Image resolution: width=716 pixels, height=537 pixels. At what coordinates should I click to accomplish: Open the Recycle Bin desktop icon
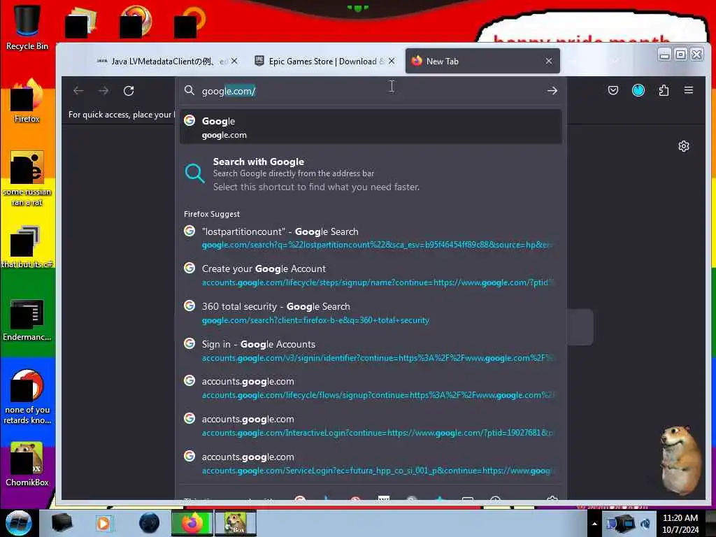(27, 27)
